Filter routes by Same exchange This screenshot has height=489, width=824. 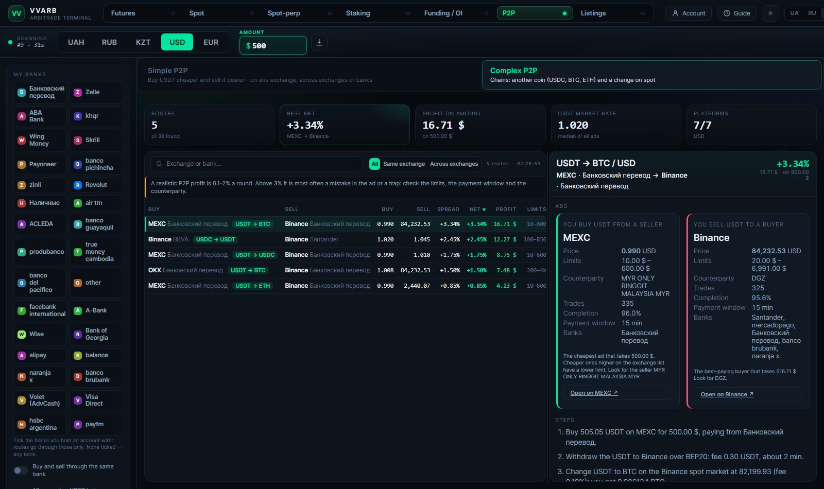click(404, 164)
